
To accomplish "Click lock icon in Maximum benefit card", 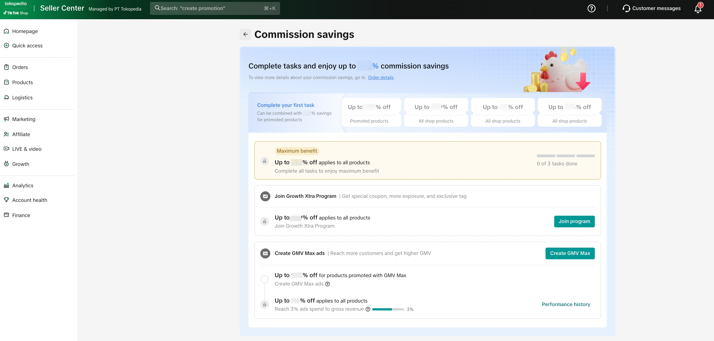I will point(264,161).
